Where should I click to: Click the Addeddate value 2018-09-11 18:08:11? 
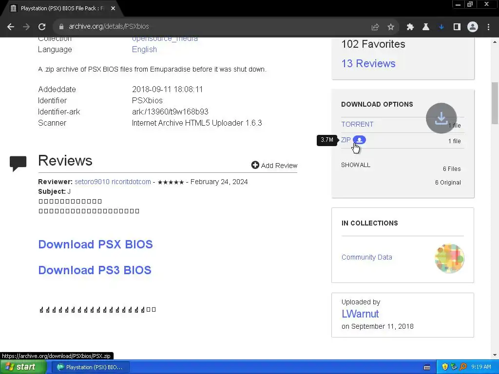coord(167,90)
